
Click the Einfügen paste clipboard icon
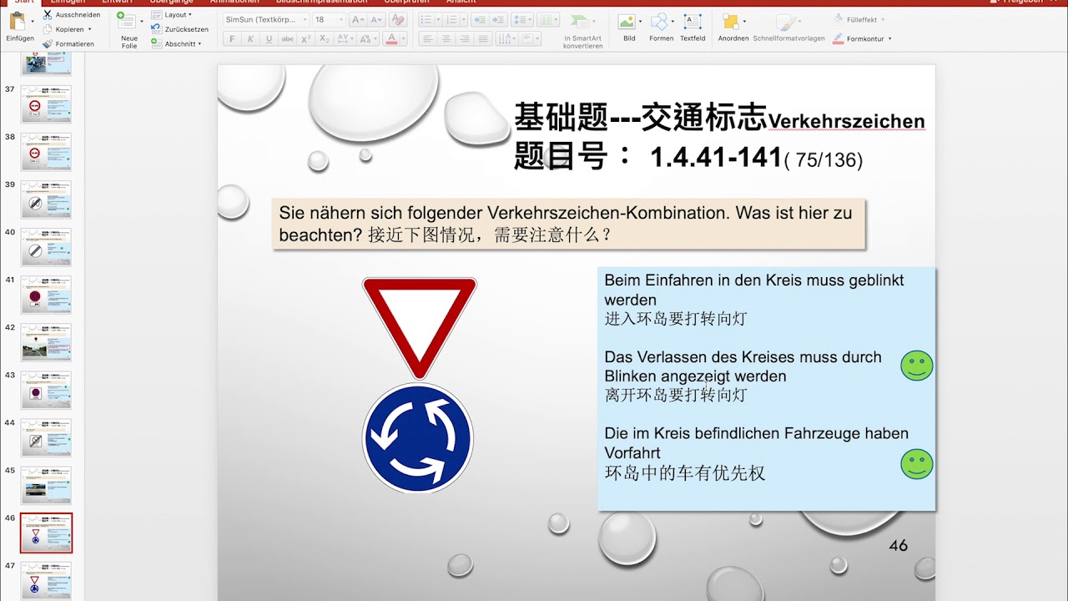(x=18, y=22)
